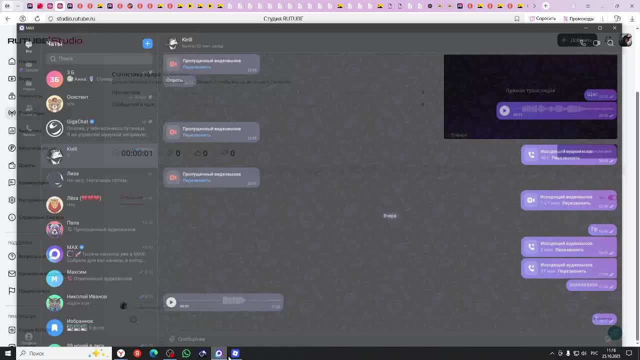This screenshot has height=360, width=640.
Task: Show hidden system tray icons
Action: coord(552,353)
